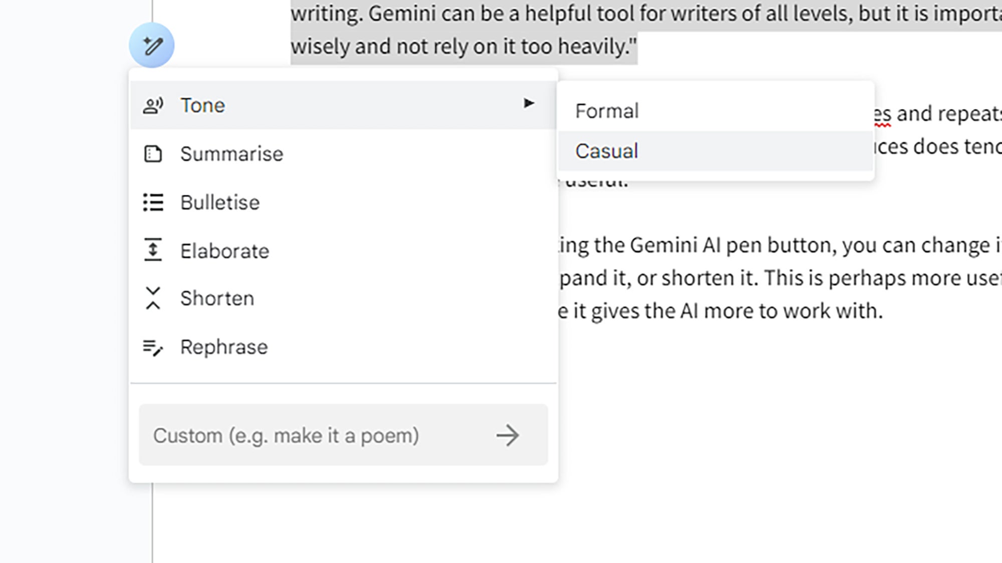The width and height of the screenshot is (1002, 563).
Task: Click the Custom prompt arrow icon
Action: pos(507,435)
